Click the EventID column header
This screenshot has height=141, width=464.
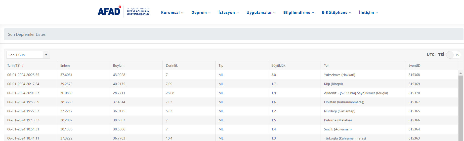[x=414, y=65]
